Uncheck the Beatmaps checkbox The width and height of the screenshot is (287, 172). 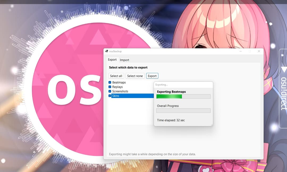coord(109,82)
